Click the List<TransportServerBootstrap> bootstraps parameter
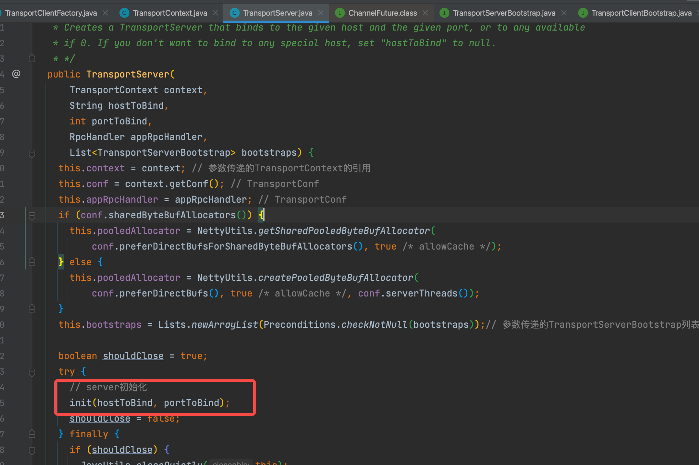Screen dimensions: 699x465 pos(183,153)
